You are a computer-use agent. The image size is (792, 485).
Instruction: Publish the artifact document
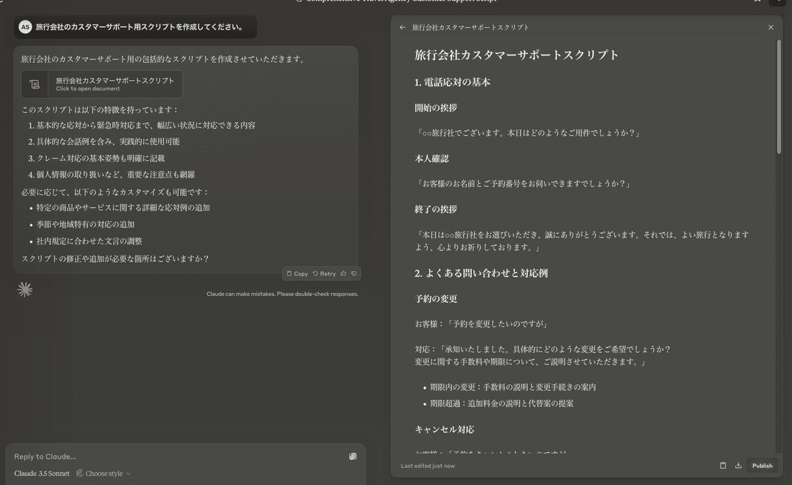point(762,465)
